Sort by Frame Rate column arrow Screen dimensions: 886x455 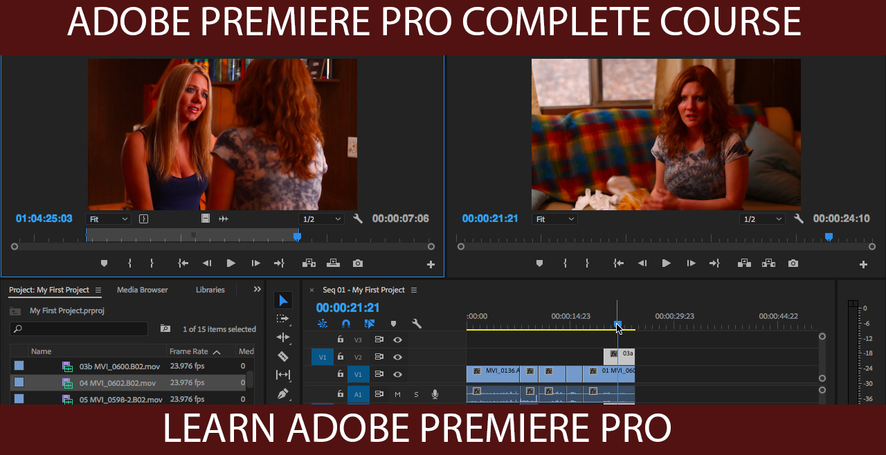tap(217, 352)
